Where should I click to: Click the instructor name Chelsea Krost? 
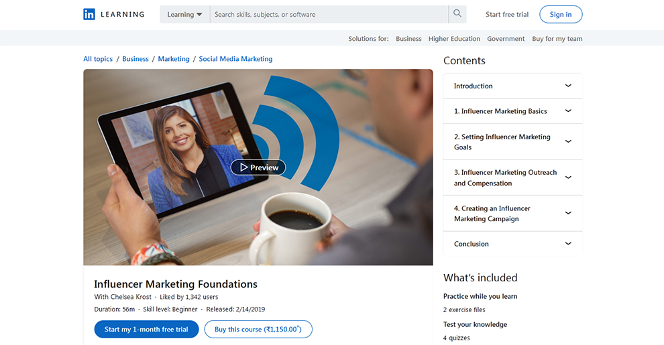(x=131, y=297)
